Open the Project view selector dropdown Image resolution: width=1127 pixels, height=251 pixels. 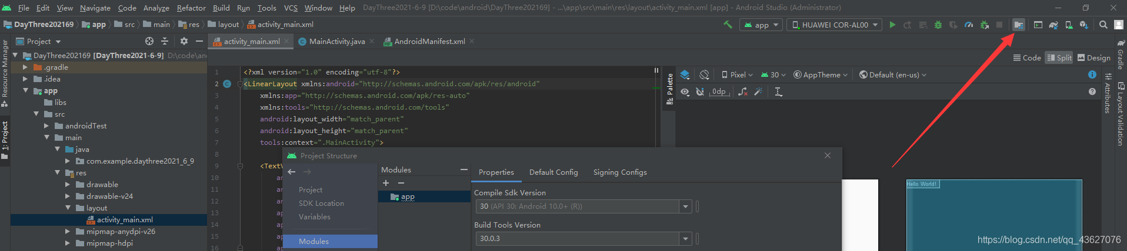[39, 41]
